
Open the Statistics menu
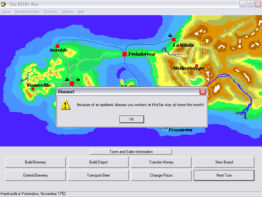pyautogui.click(x=50, y=11)
